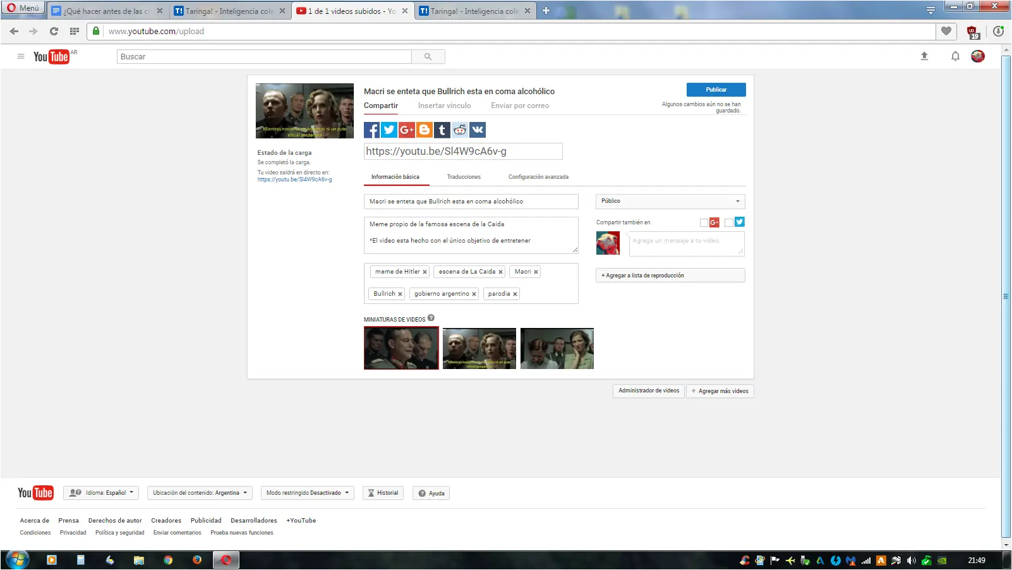Enable sharing to Twitter checkbox

point(729,222)
